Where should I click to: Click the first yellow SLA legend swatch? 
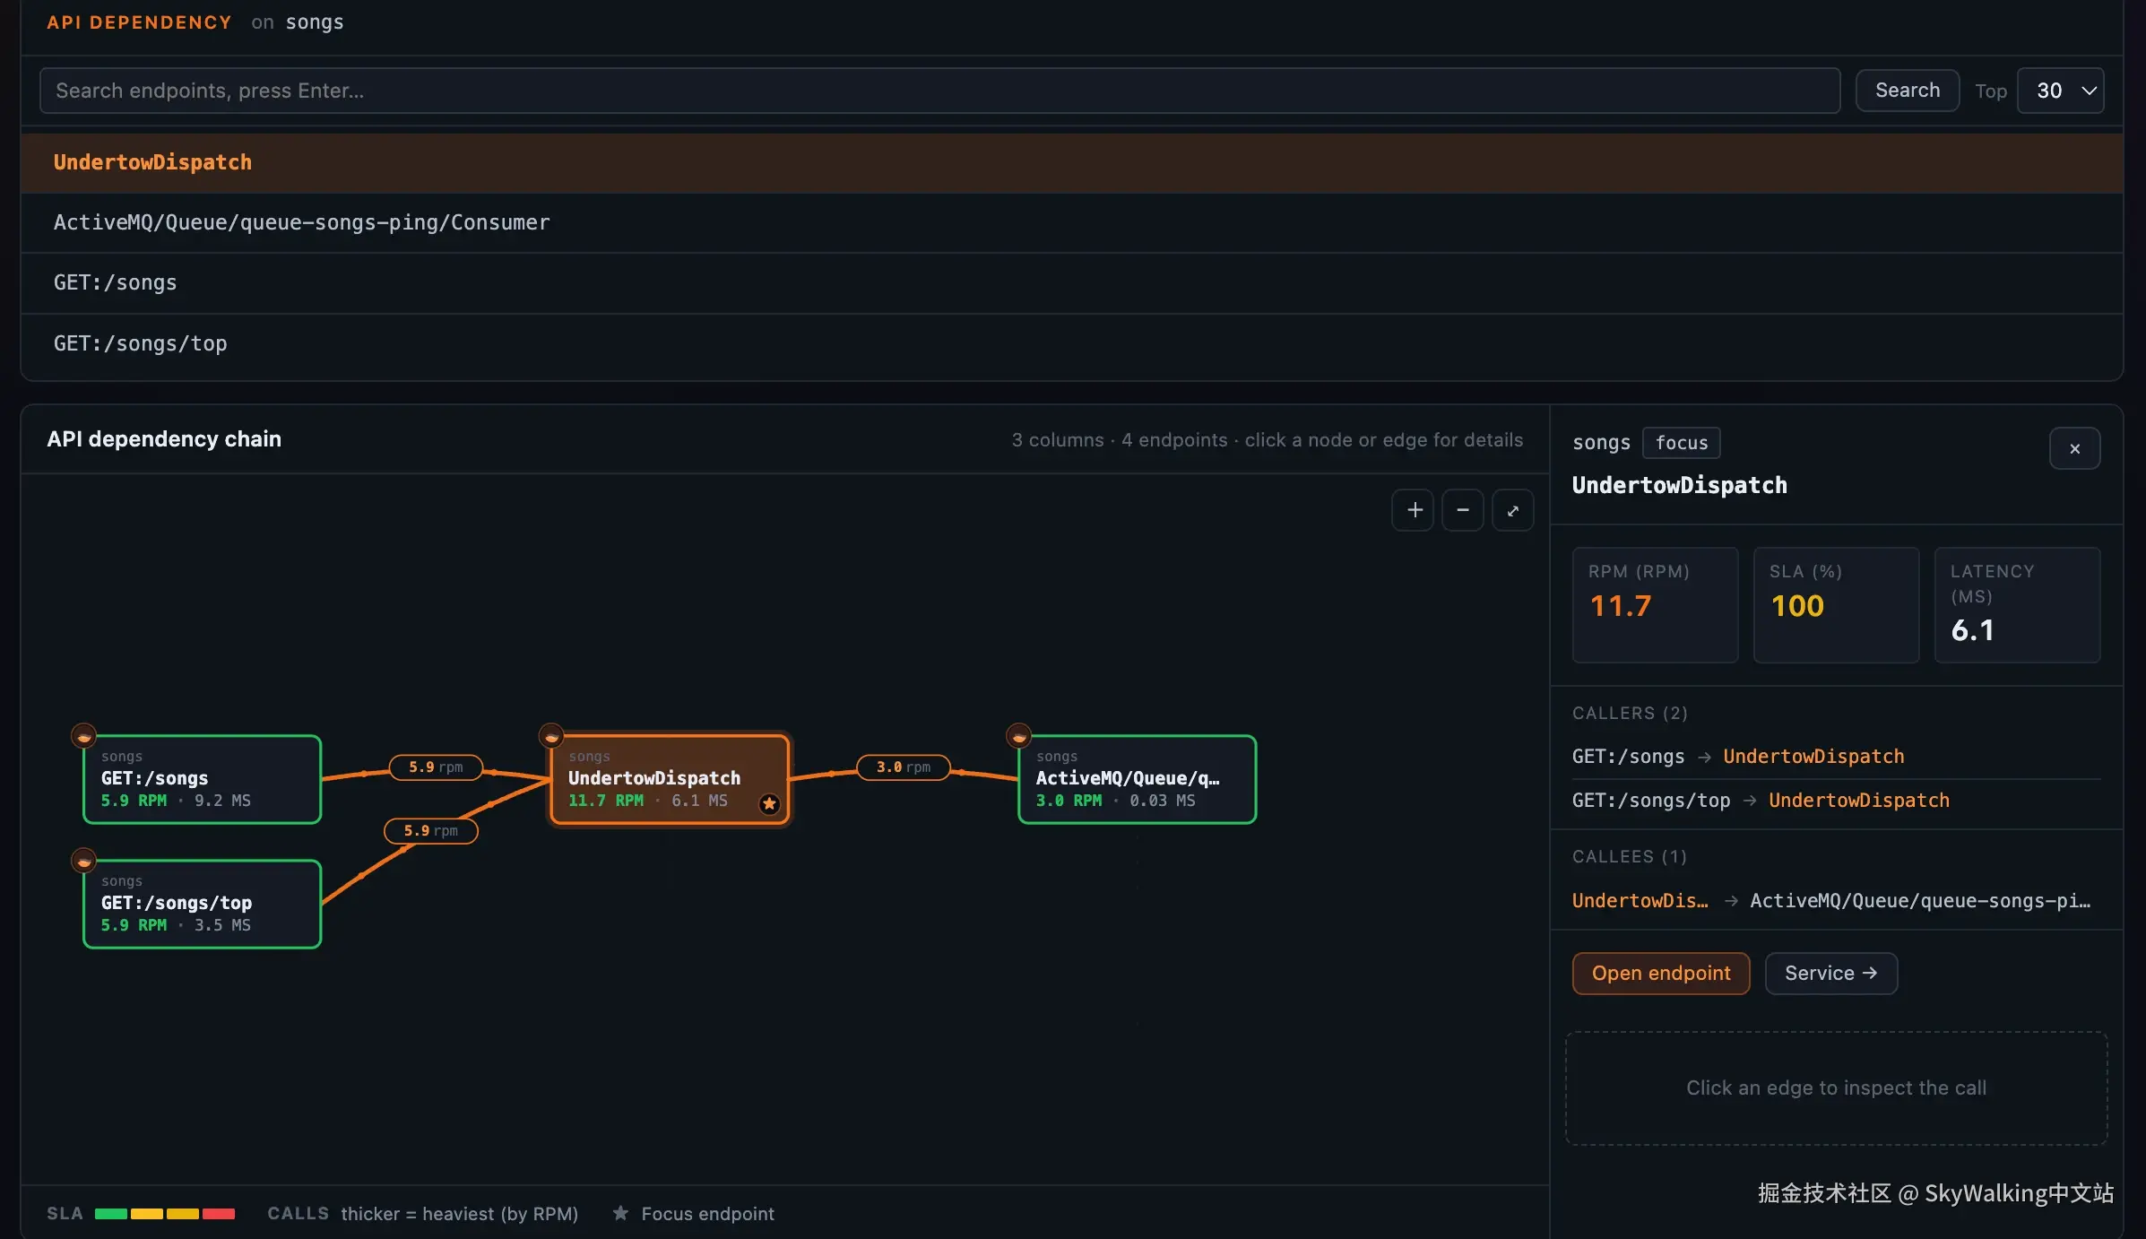[x=147, y=1214]
